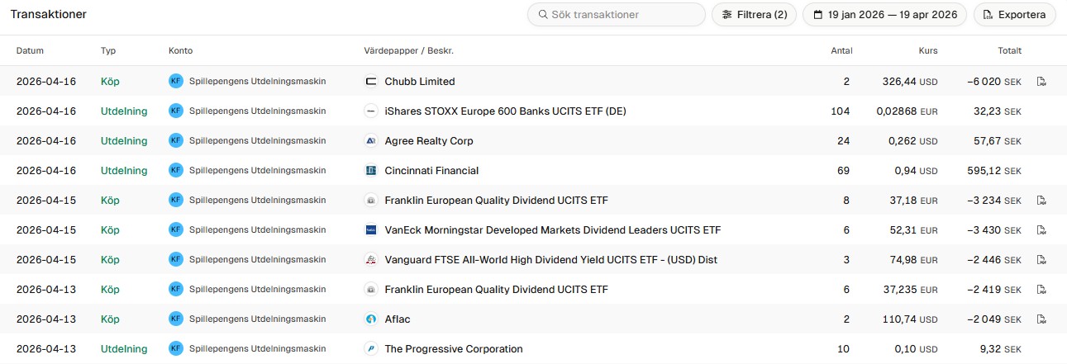Open the date range picker 19 jan–19 apr
Screen dimensions: 1067x364
884,15
